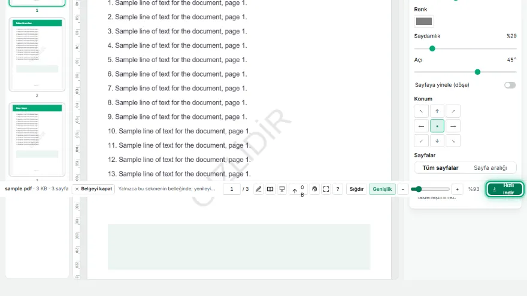
Task: Set watermark position to middle-right
Action: coord(453,126)
